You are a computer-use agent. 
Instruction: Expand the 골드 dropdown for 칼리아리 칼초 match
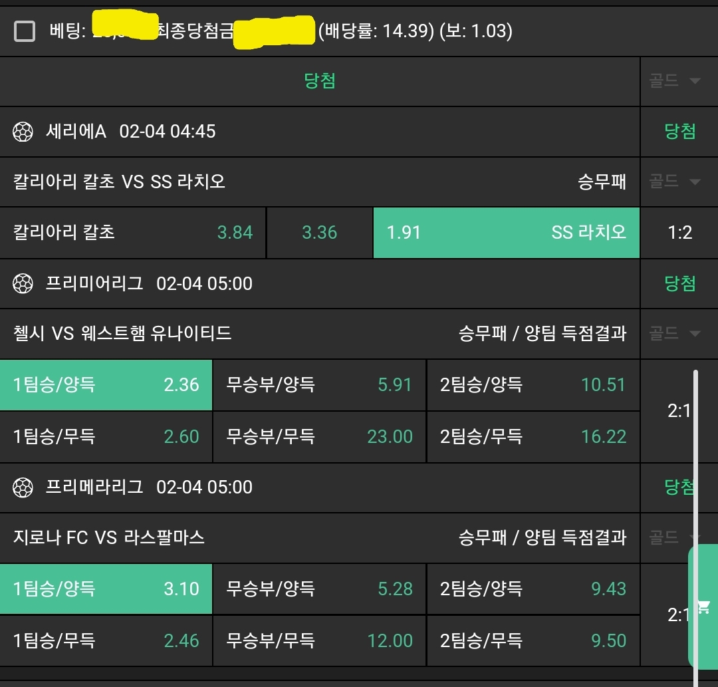click(x=675, y=182)
